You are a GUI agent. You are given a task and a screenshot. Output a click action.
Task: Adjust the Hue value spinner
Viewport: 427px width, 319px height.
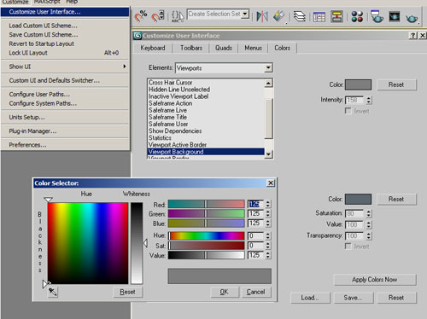(268, 236)
